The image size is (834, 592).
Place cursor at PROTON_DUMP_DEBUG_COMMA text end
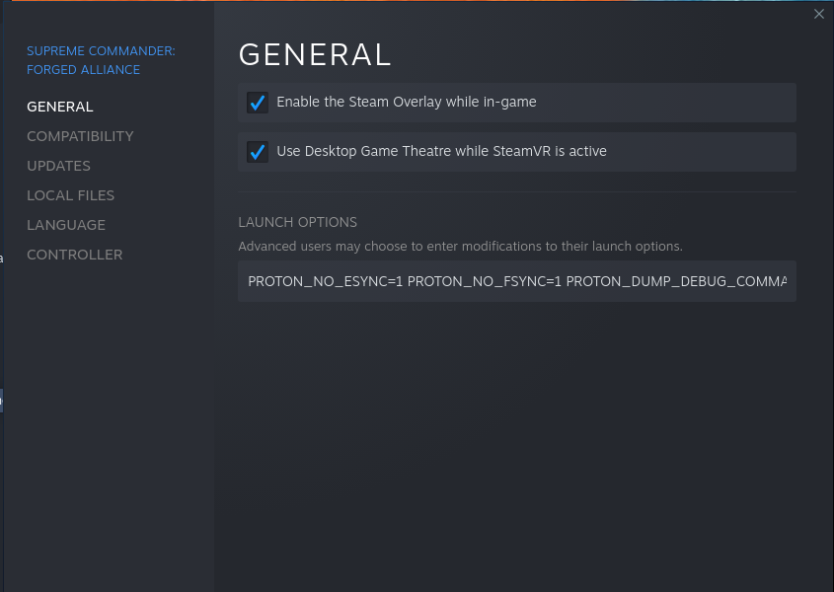point(786,281)
